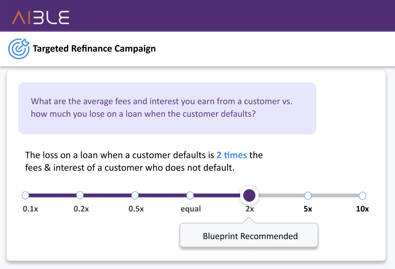Click the 2x label
Image resolution: width=395 pixels, height=269 pixels.
click(x=250, y=209)
